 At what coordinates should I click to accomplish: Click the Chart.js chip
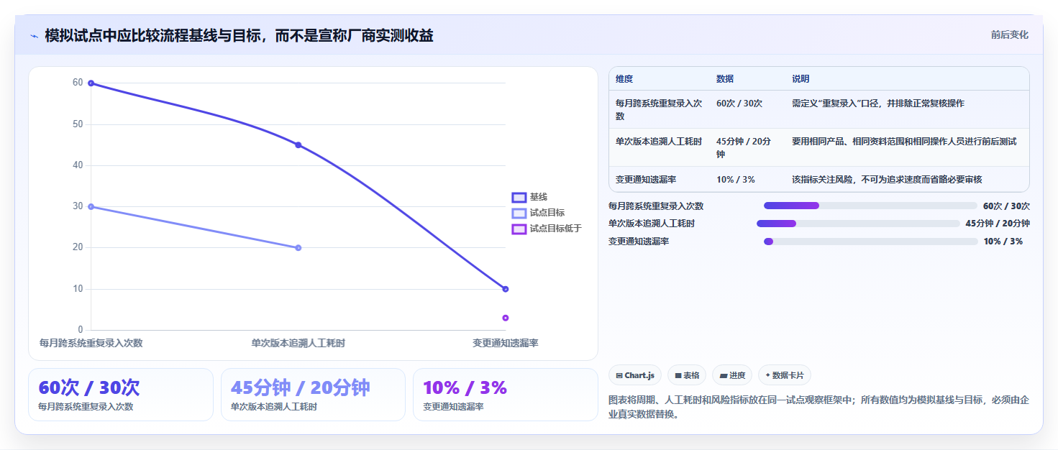click(x=635, y=375)
